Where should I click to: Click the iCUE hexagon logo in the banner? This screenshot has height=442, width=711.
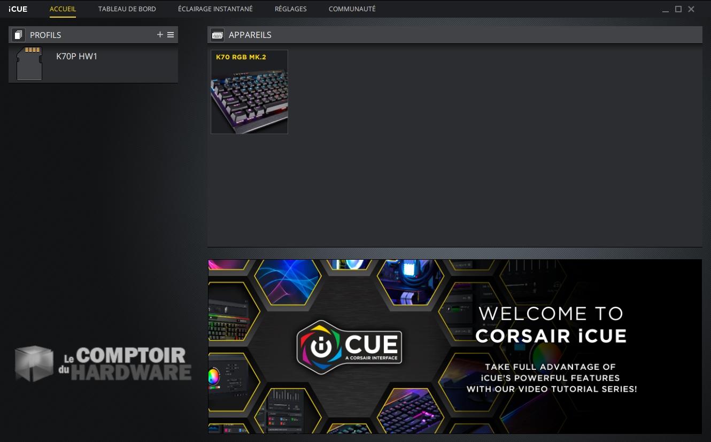pos(349,346)
